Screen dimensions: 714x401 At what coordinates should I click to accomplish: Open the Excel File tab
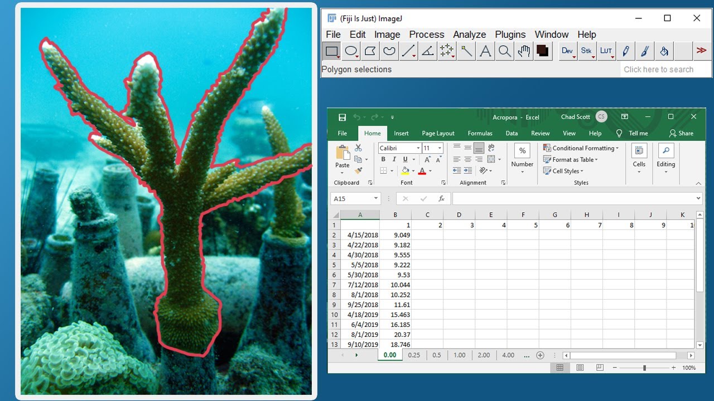342,134
